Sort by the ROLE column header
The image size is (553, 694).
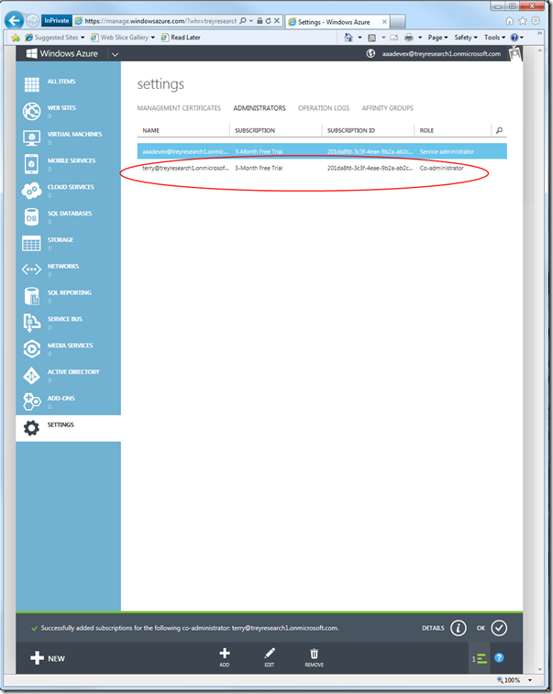(426, 130)
